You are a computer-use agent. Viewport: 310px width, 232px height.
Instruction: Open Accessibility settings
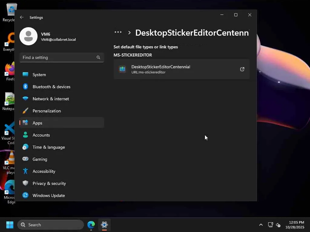62,171
